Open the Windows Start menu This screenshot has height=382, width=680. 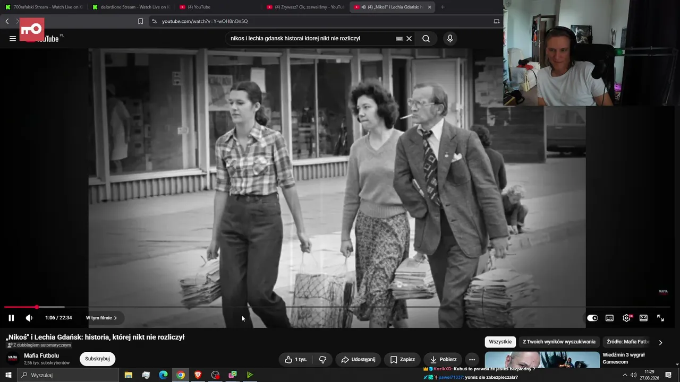click(x=8, y=375)
